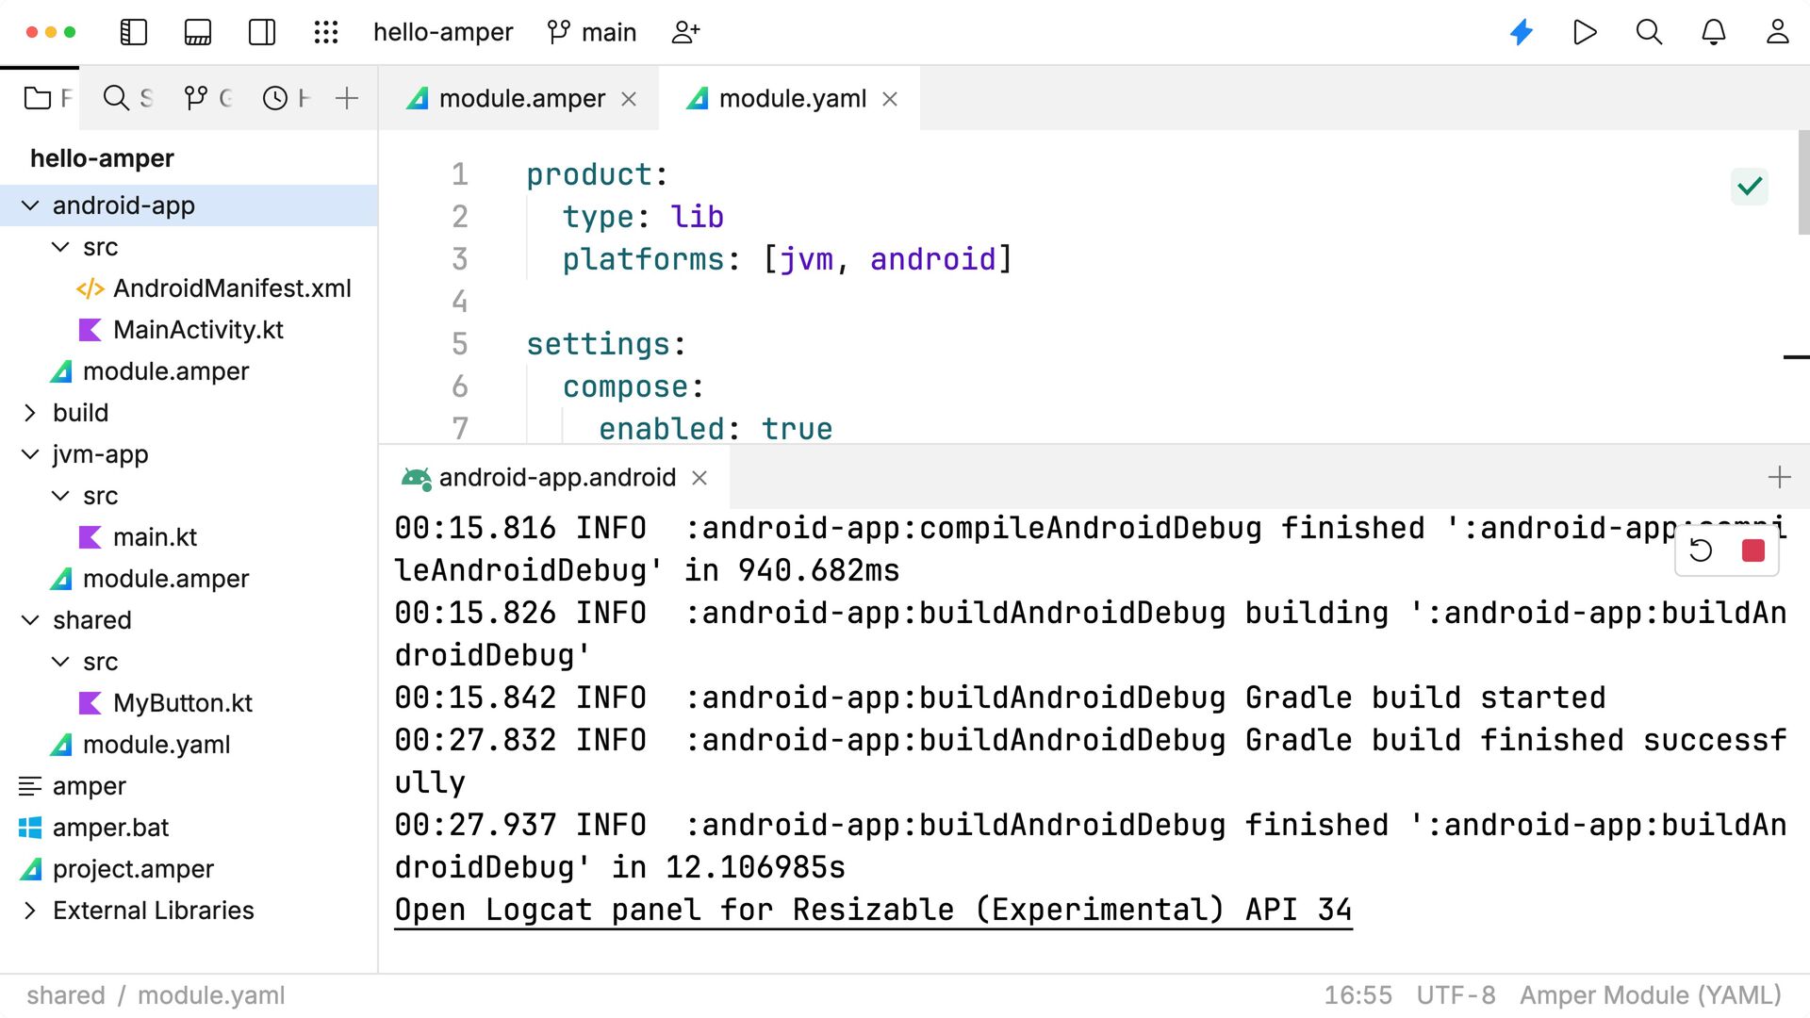
Task: Open the apps grid menu
Action: click(326, 32)
